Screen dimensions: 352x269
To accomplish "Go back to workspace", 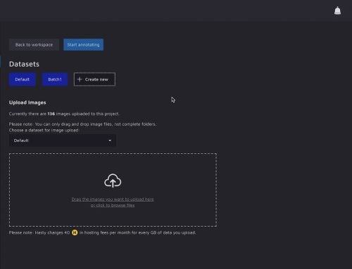I will 34,45.
